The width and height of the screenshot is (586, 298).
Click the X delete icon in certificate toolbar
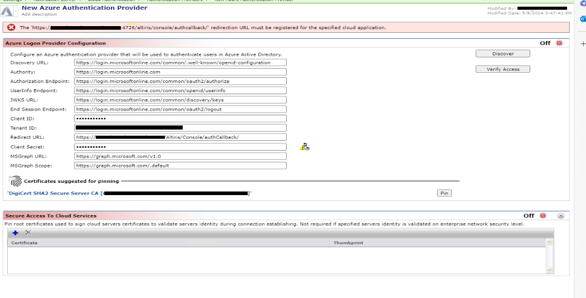click(28, 233)
